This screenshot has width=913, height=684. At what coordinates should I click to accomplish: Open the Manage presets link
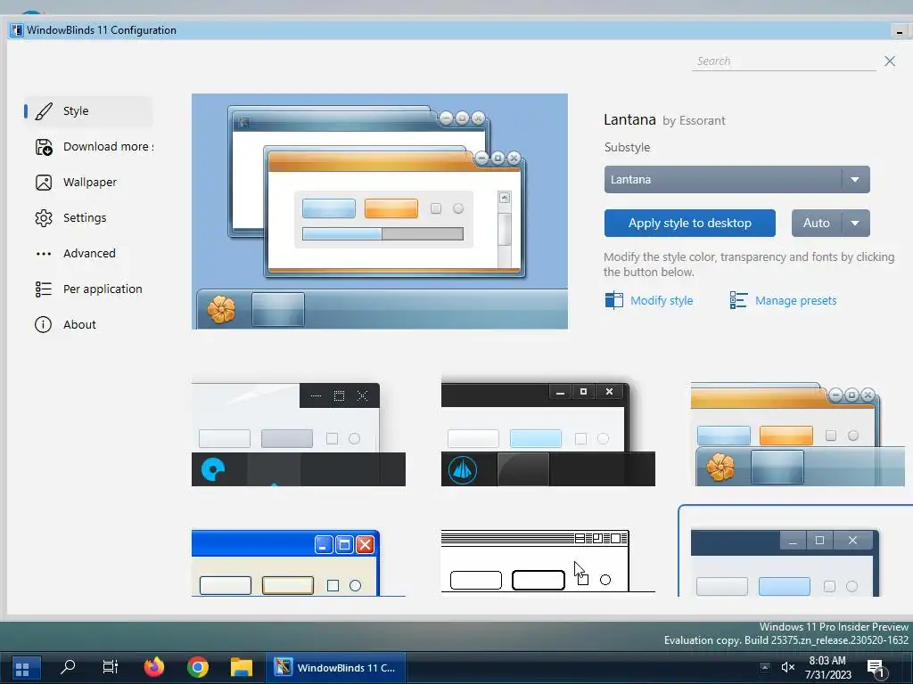(795, 300)
